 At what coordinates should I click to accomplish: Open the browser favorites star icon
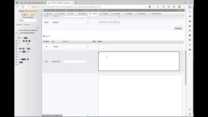(169, 7)
